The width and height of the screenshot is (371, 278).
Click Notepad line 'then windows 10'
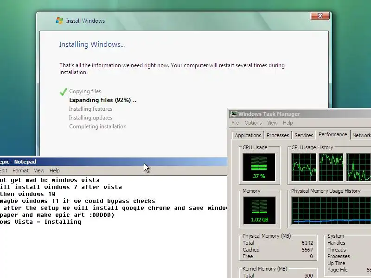tap(28, 194)
